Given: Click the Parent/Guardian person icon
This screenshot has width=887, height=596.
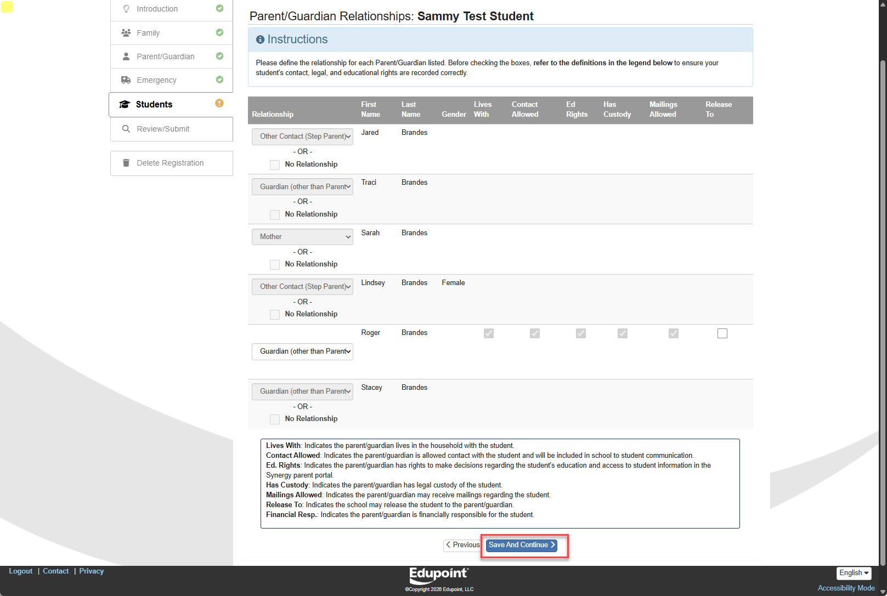Looking at the screenshot, I should [x=126, y=56].
